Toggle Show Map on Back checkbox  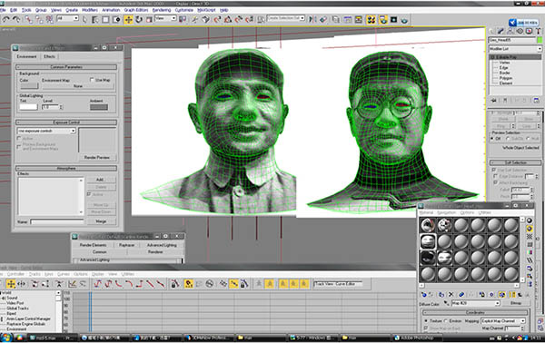426,328
